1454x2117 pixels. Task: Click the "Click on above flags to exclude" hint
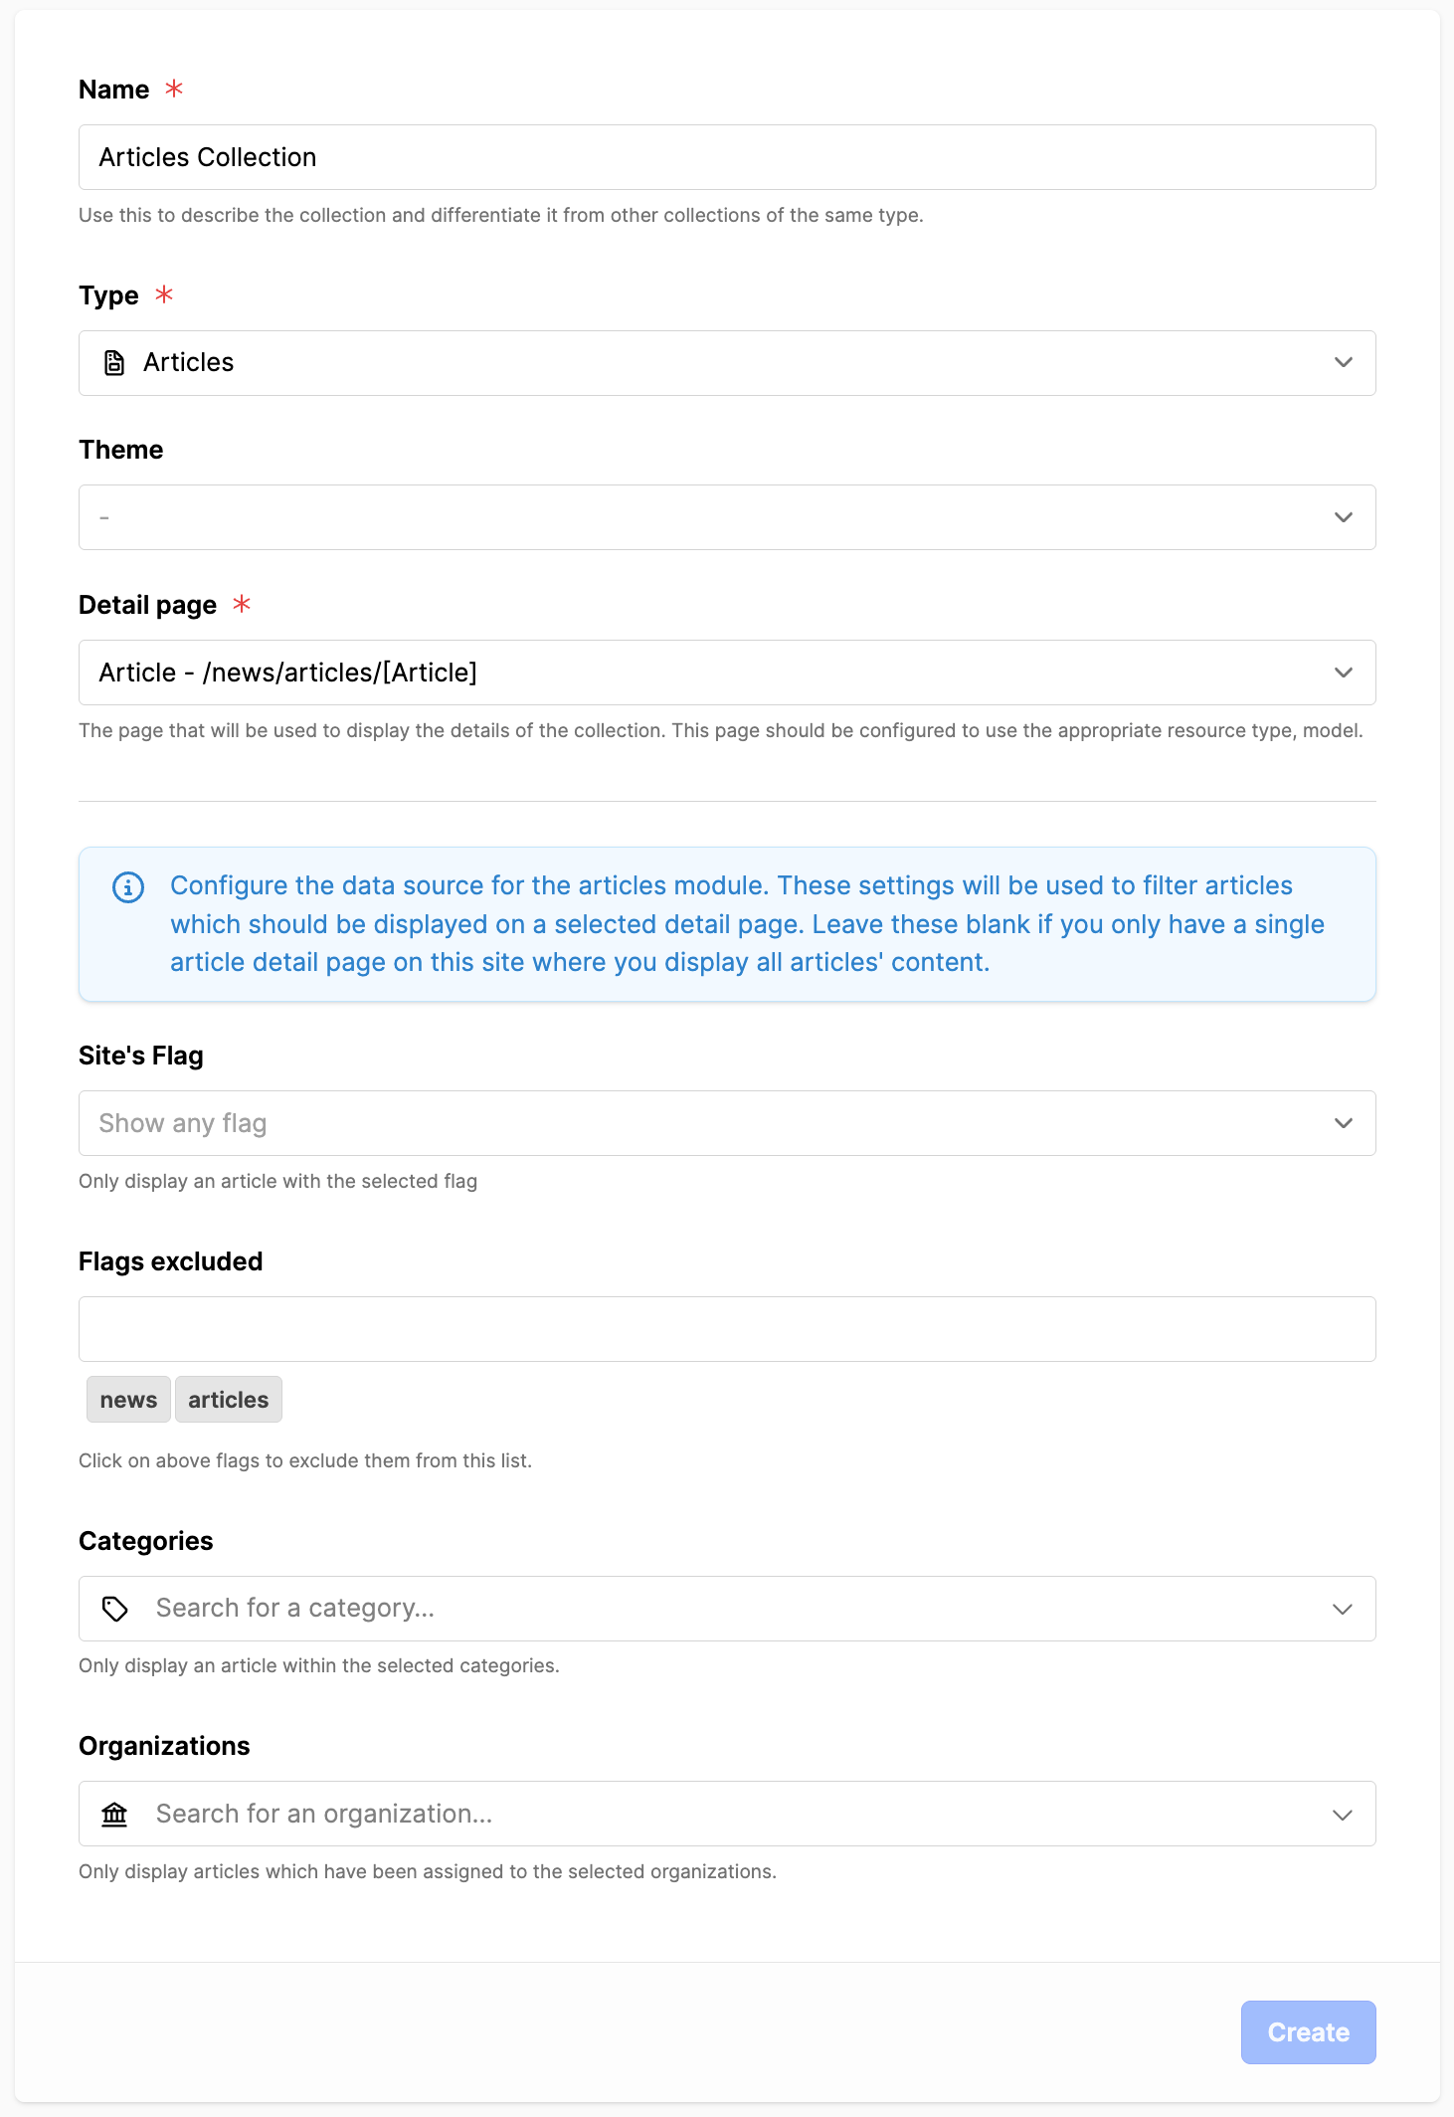click(305, 1460)
